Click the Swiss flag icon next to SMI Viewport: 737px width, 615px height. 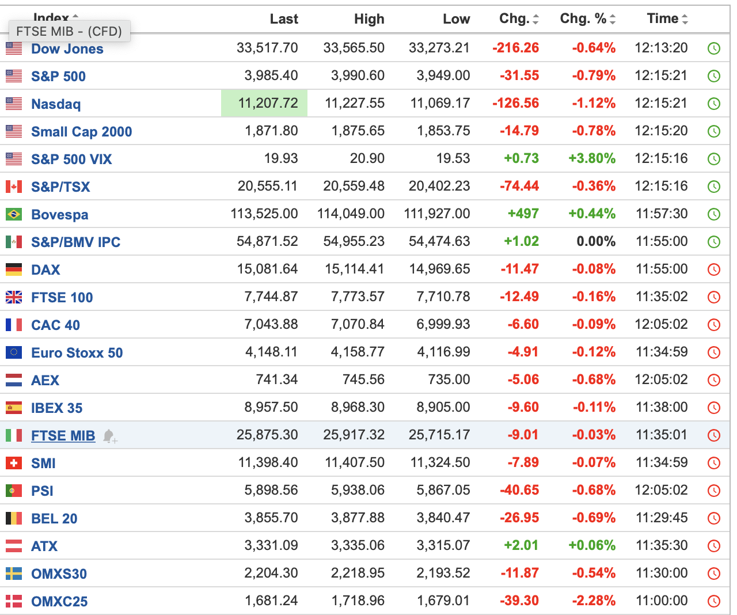pos(14,463)
